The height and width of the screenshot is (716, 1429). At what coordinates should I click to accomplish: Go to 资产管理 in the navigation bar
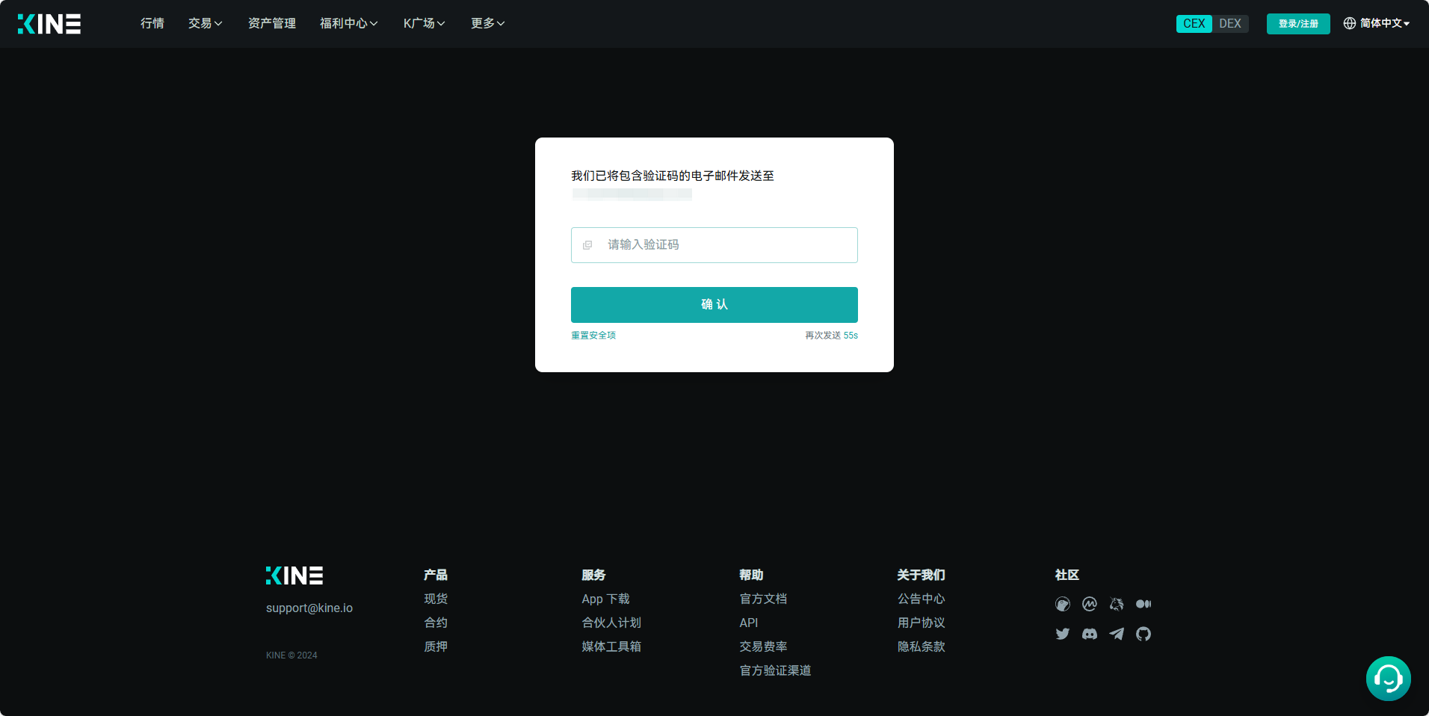(271, 24)
